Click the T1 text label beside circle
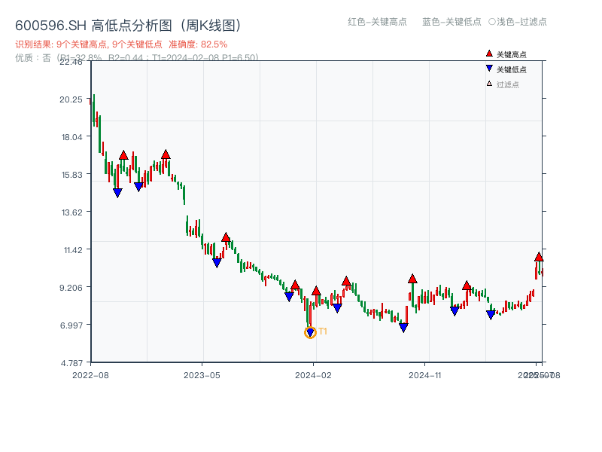This screenshot has width=602, height=452. (x=323, y=331)
